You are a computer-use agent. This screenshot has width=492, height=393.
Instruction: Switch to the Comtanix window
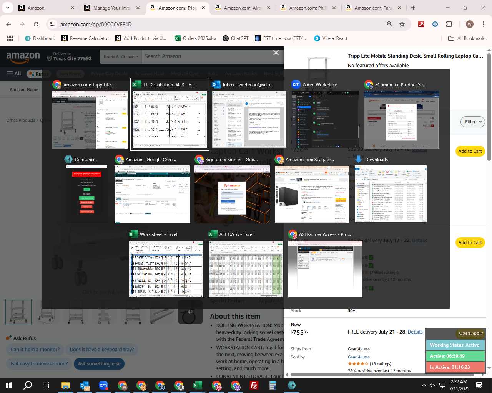point(86,189)
